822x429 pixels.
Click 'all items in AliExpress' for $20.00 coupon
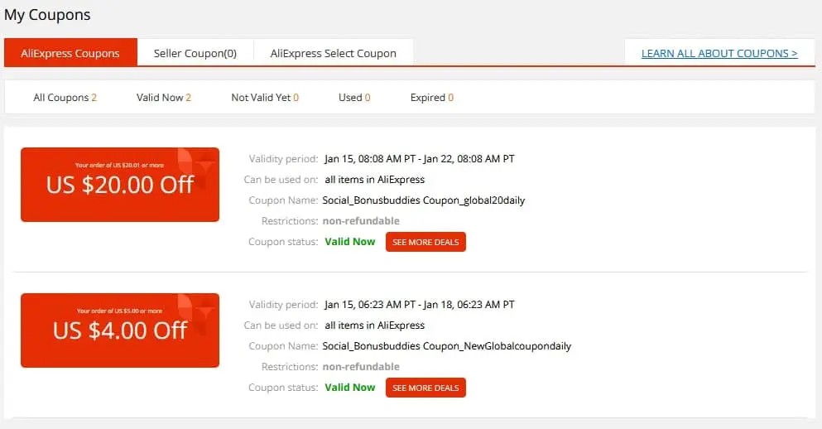click(x=374, y=180)
